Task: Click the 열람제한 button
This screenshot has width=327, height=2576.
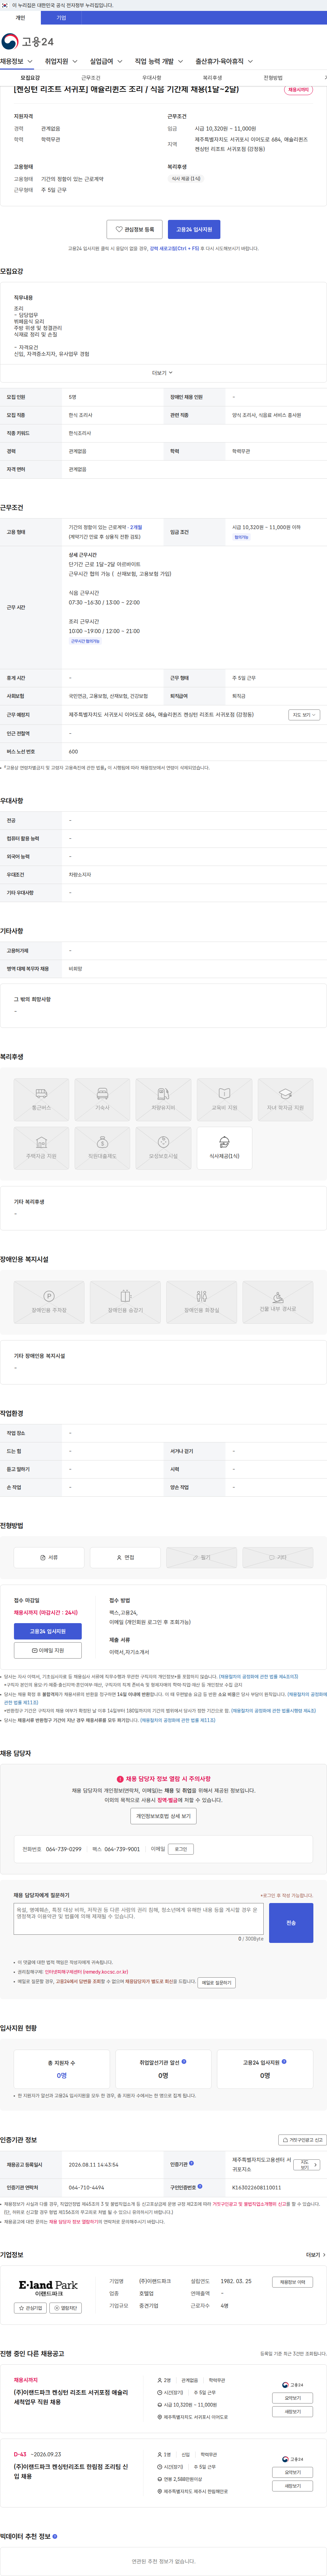Action: point(65,2308)
